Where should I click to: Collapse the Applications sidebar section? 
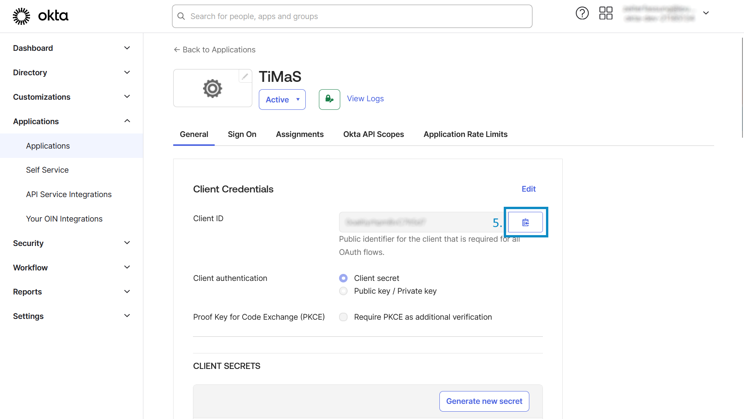pos(72,121)
